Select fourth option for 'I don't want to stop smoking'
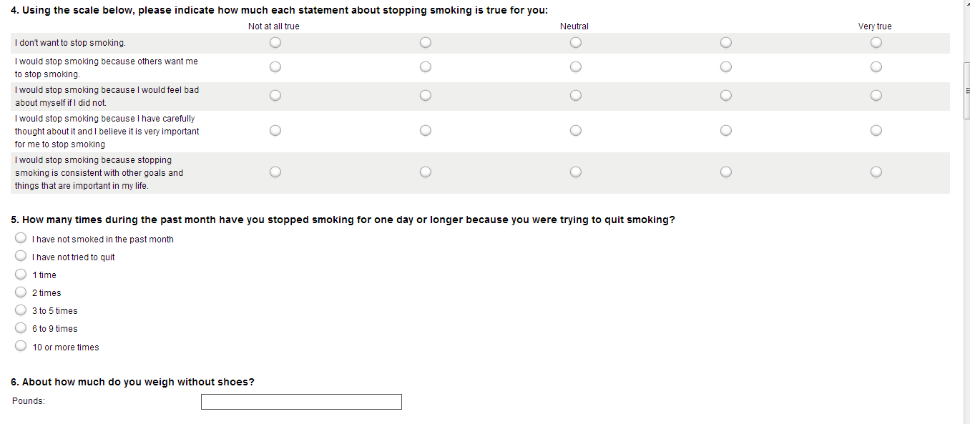This screenshot has width=970, height=424. click(725, 43)
